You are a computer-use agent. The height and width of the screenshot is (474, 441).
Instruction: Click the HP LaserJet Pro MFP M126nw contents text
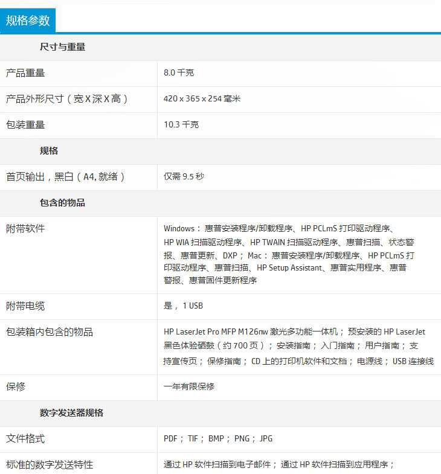pyautogui.click(x=298, y=347)
